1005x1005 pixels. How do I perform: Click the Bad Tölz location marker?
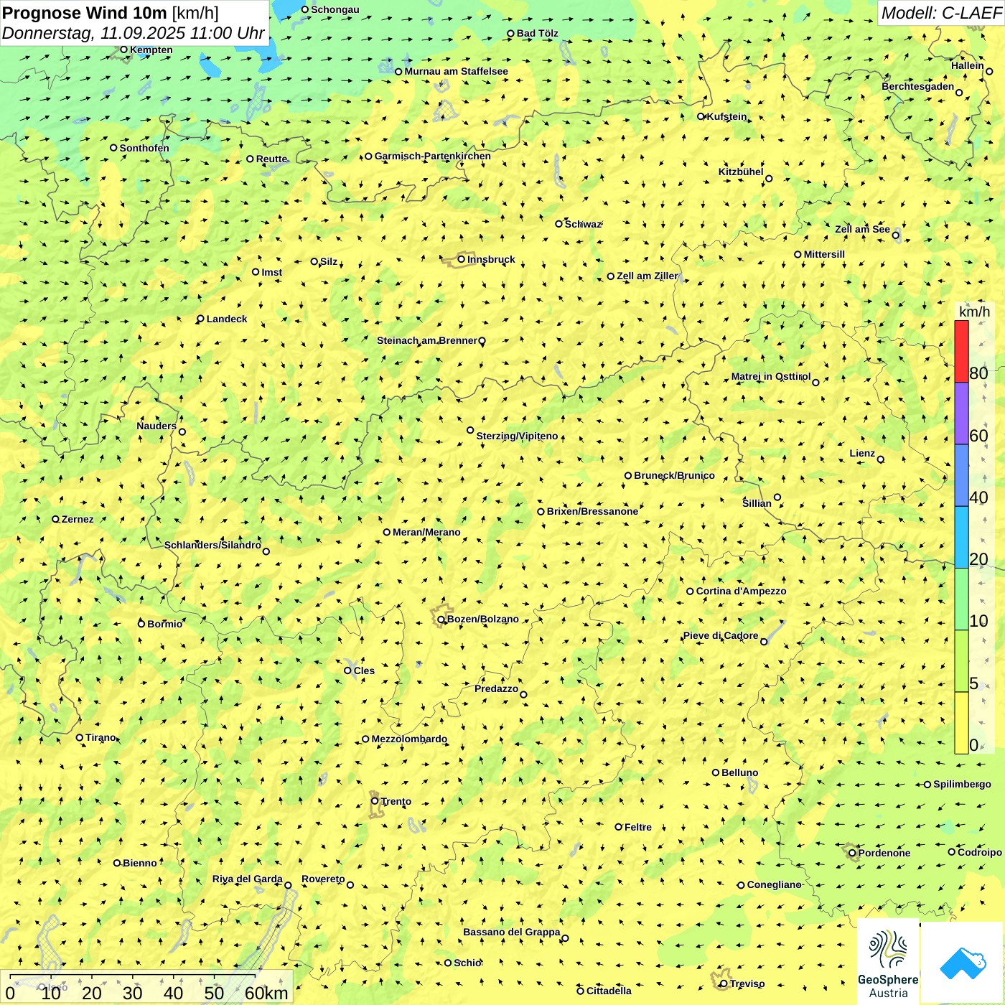coord(511,34)
